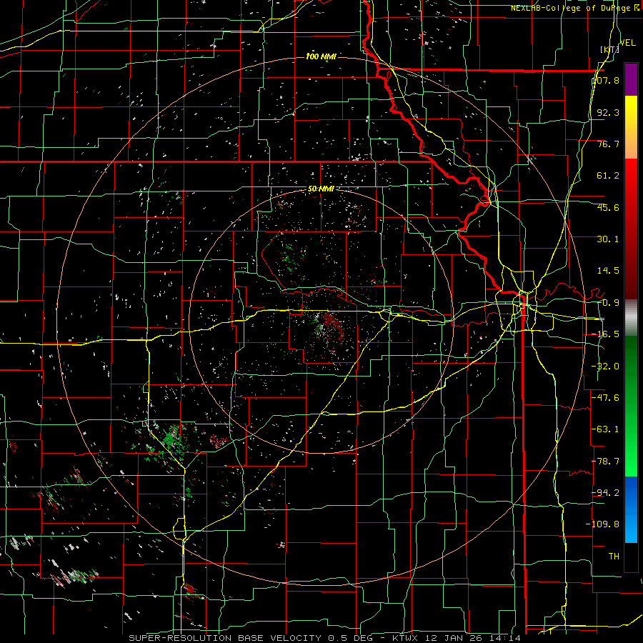The width and height of the screenshot is (643, 643).
Task: Select the 92.3 velocity scale value
Action: pos(608,112)
